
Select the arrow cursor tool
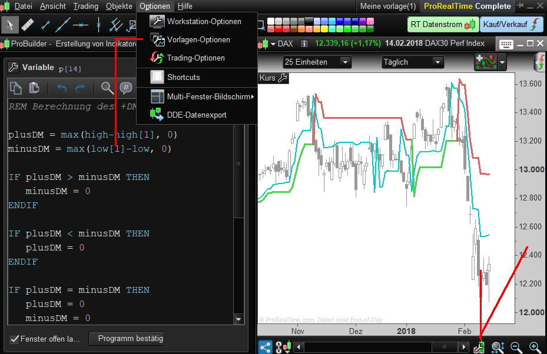pyautogui.click(x=10, y=25)
